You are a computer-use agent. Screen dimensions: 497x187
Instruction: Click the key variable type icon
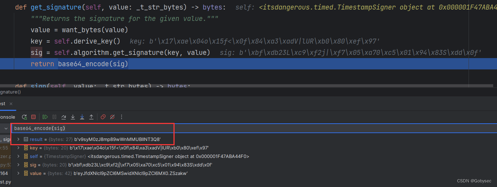pyautogui.click(x=26, y=148)
